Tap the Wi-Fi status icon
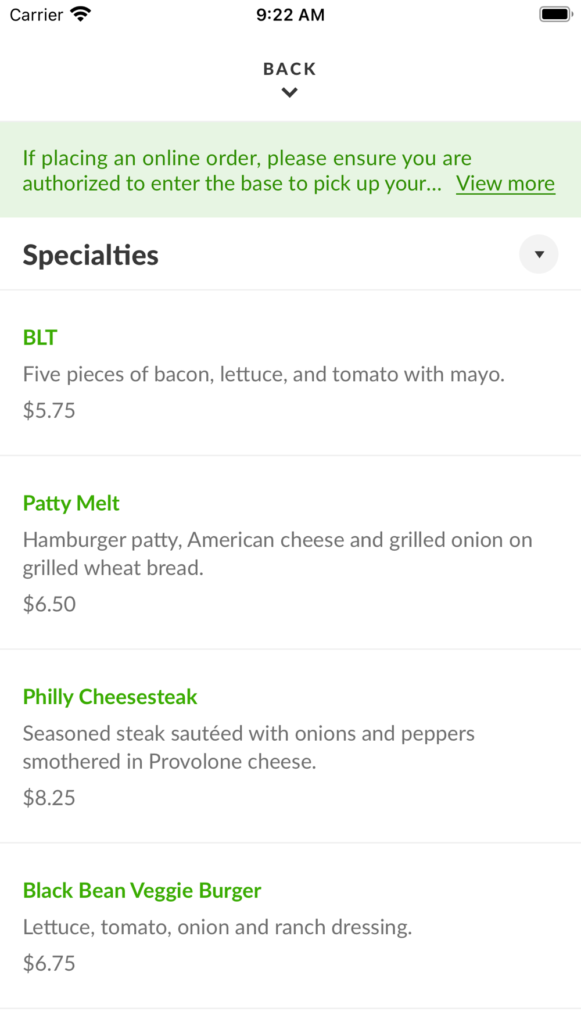Image resolution: width=581 pixels, height=1033 pixels. (x=81, y=14)
